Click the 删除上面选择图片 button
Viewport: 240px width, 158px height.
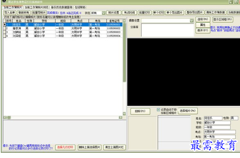89,147
